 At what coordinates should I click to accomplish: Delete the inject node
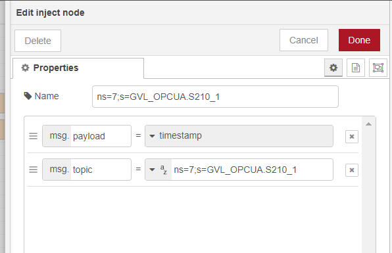click(x=37, y=41)
